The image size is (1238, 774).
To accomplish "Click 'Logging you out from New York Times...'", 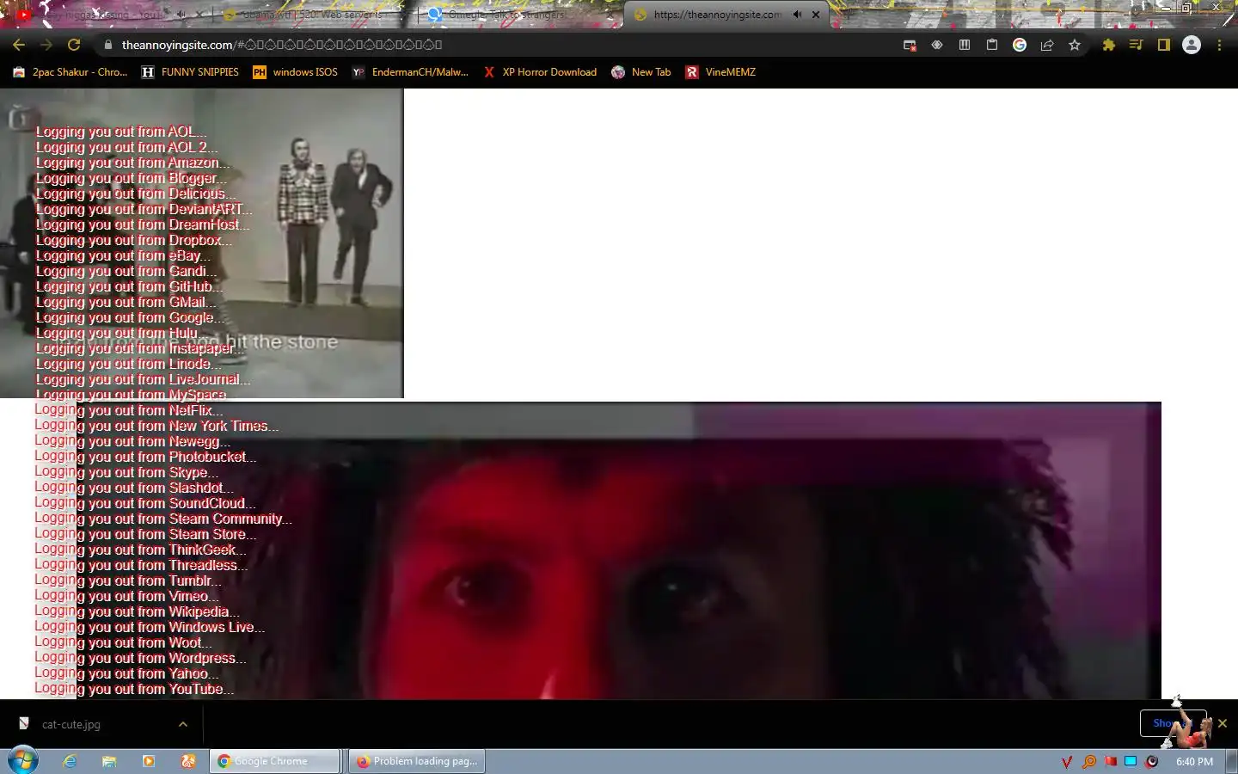I will [x=156, y=426].
